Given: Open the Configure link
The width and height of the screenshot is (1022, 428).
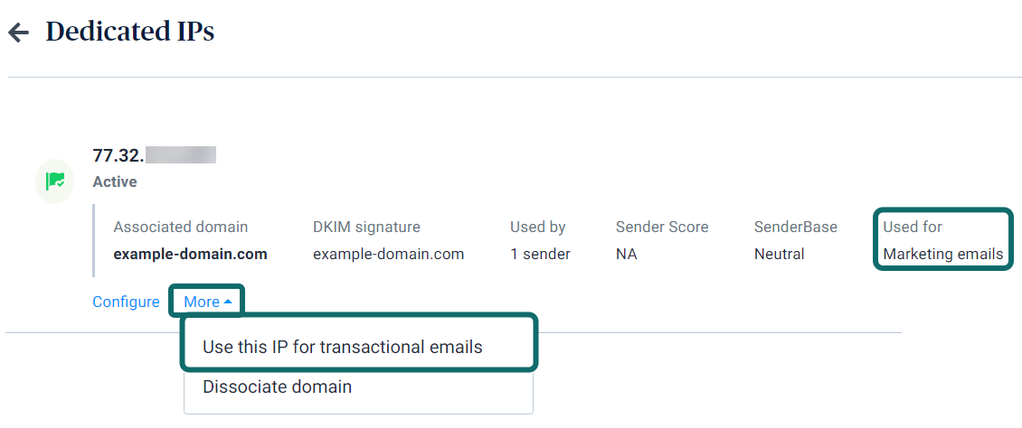Looking at the screenshot, I should (x=126, y=302).
